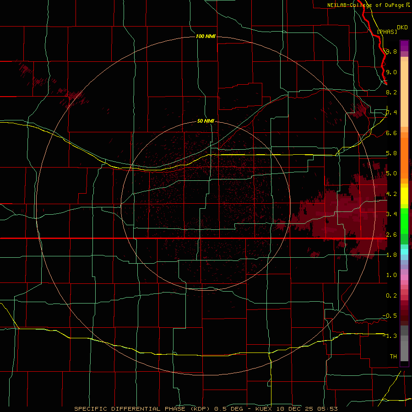Click the "5.8" scale value

pos(391,153)
